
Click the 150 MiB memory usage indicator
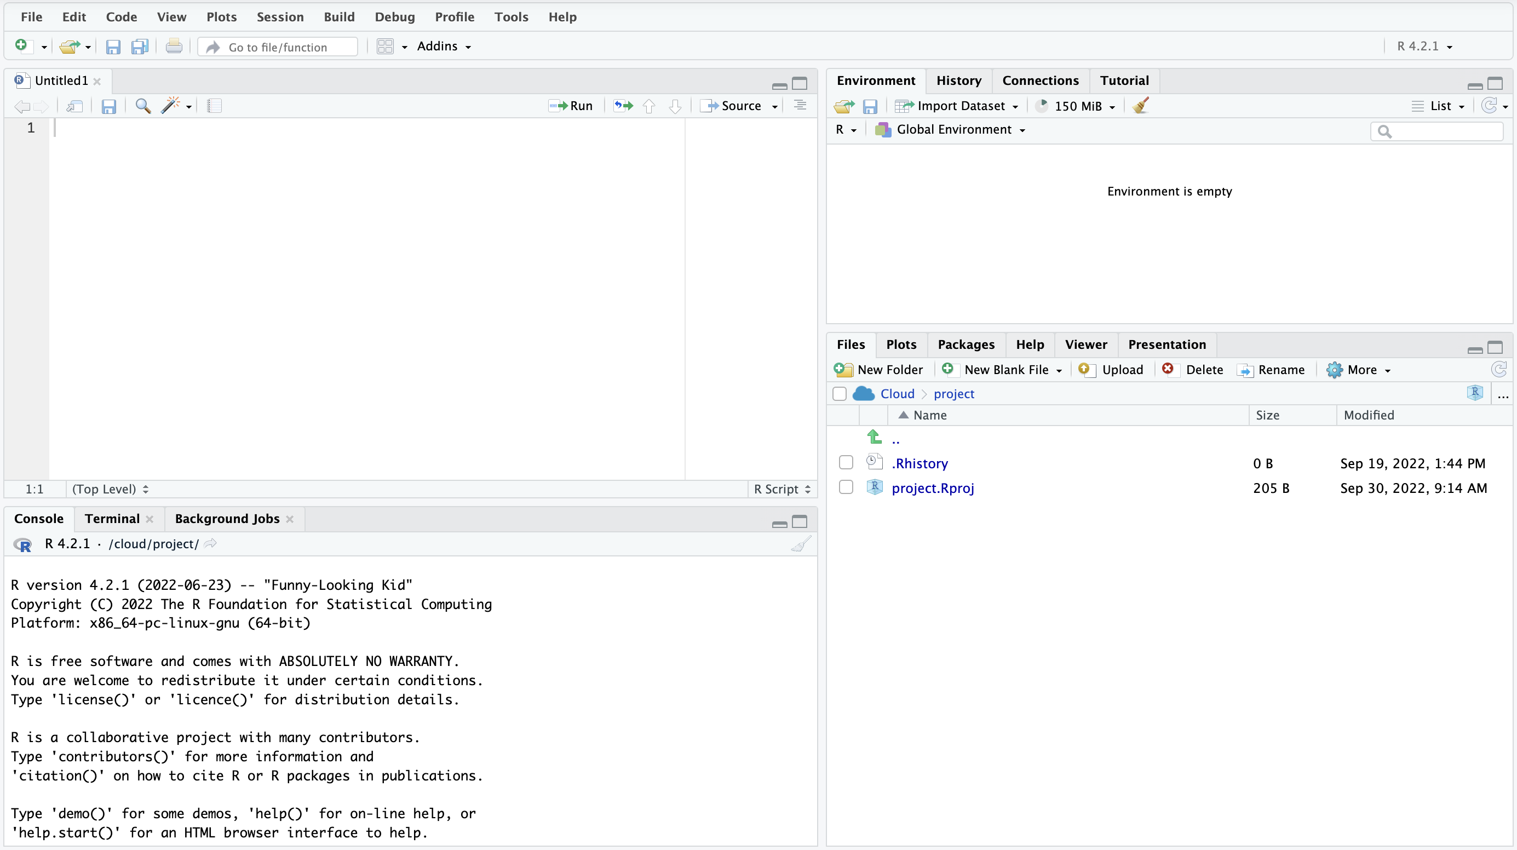[x=1074, y=106]
